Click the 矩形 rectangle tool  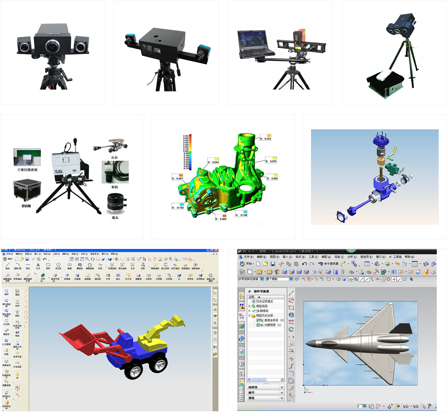[x=48, y=266]
